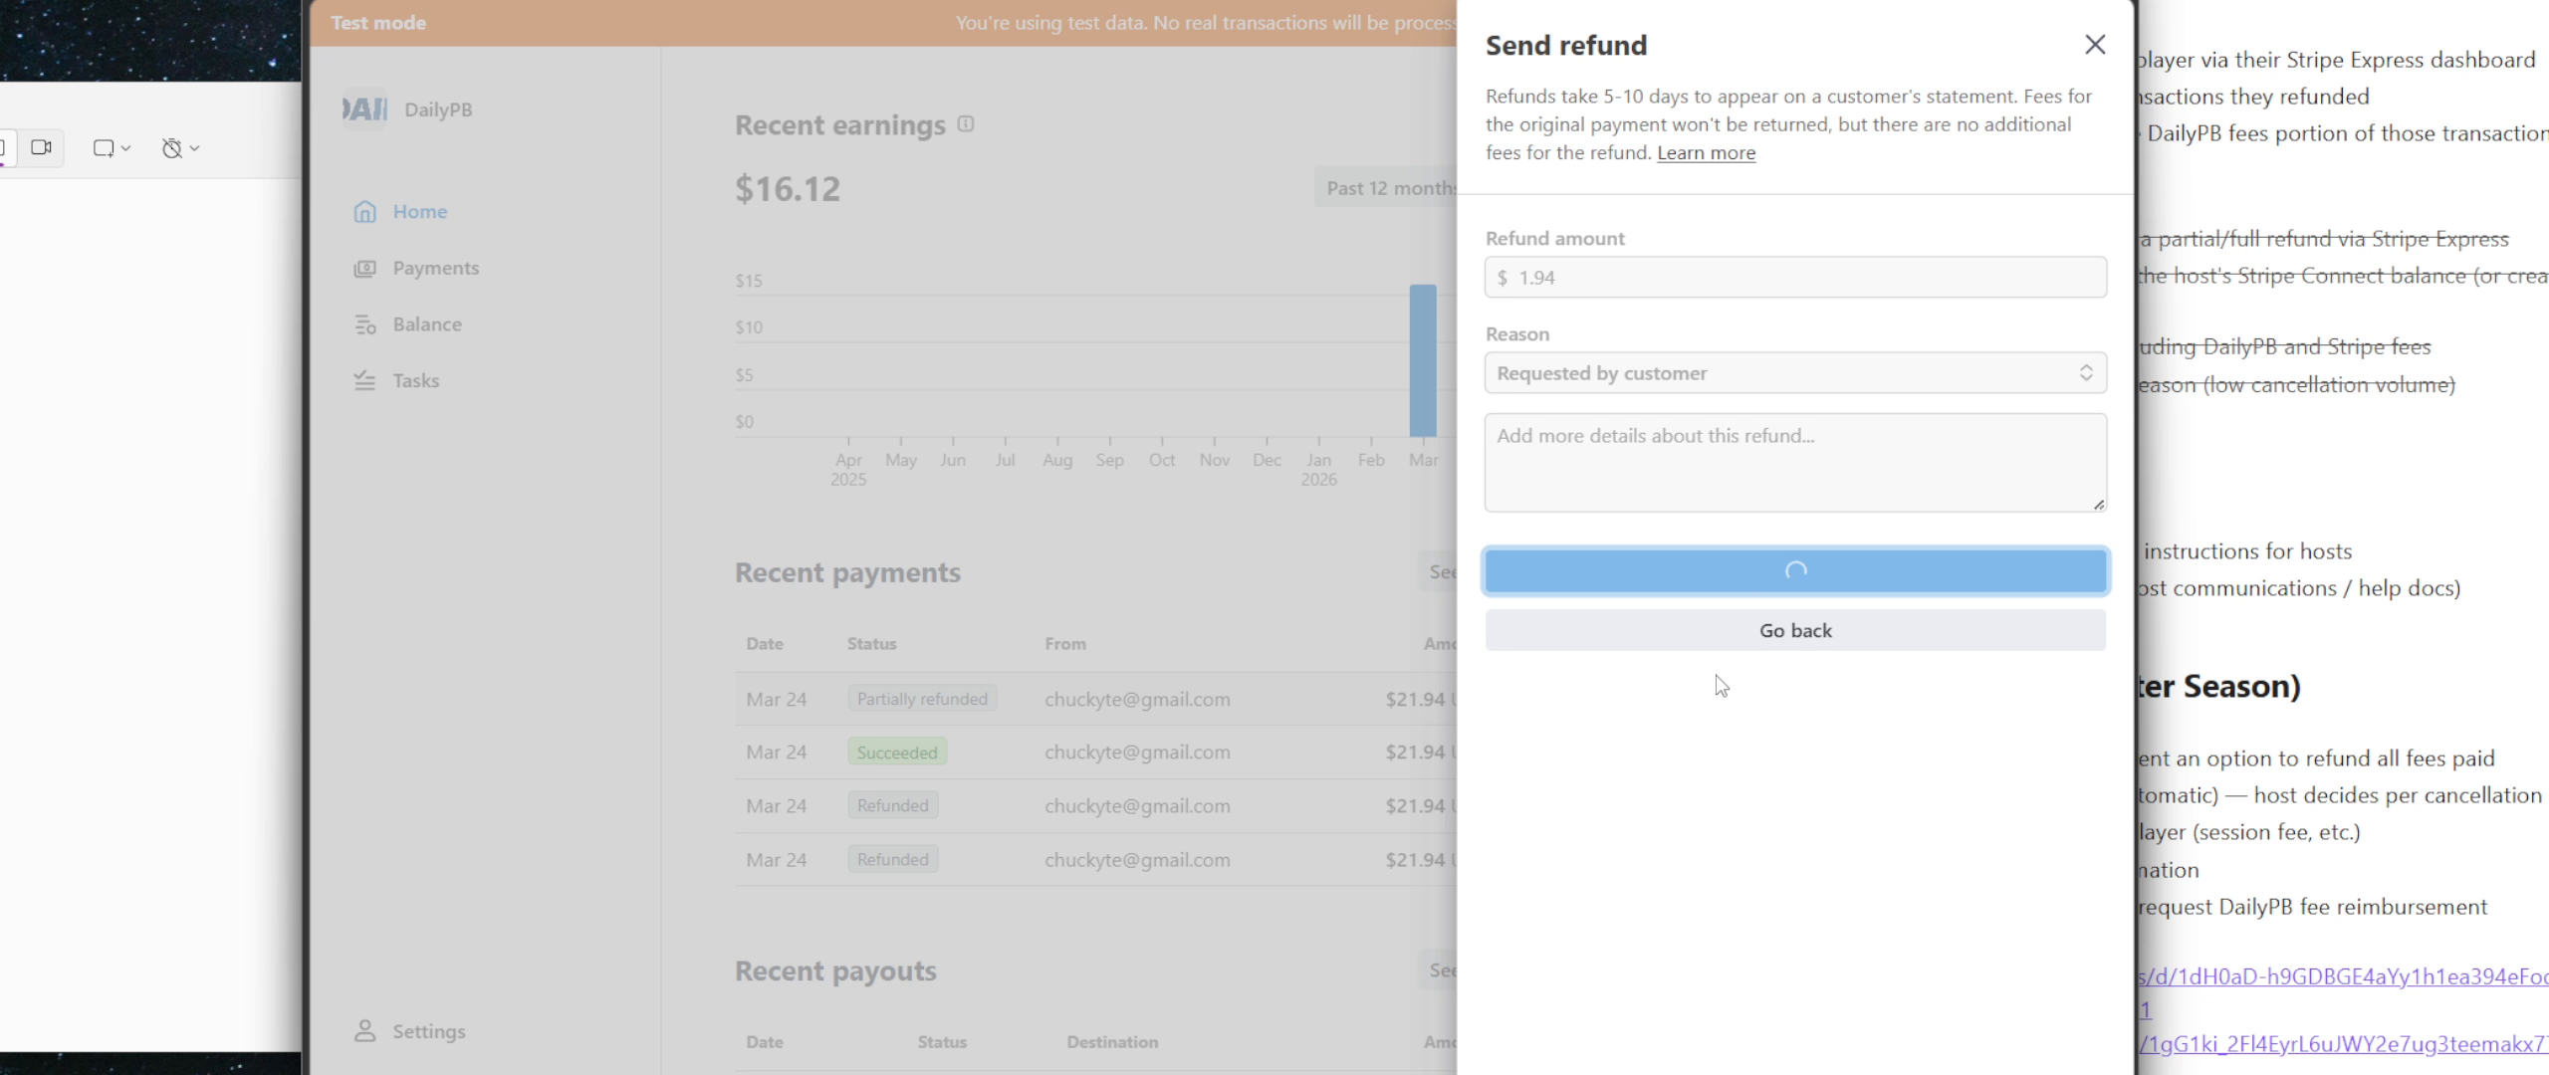Open the Reason dropdown Requested by customer
The image size is (2549, 1075).
(1795, 373)
